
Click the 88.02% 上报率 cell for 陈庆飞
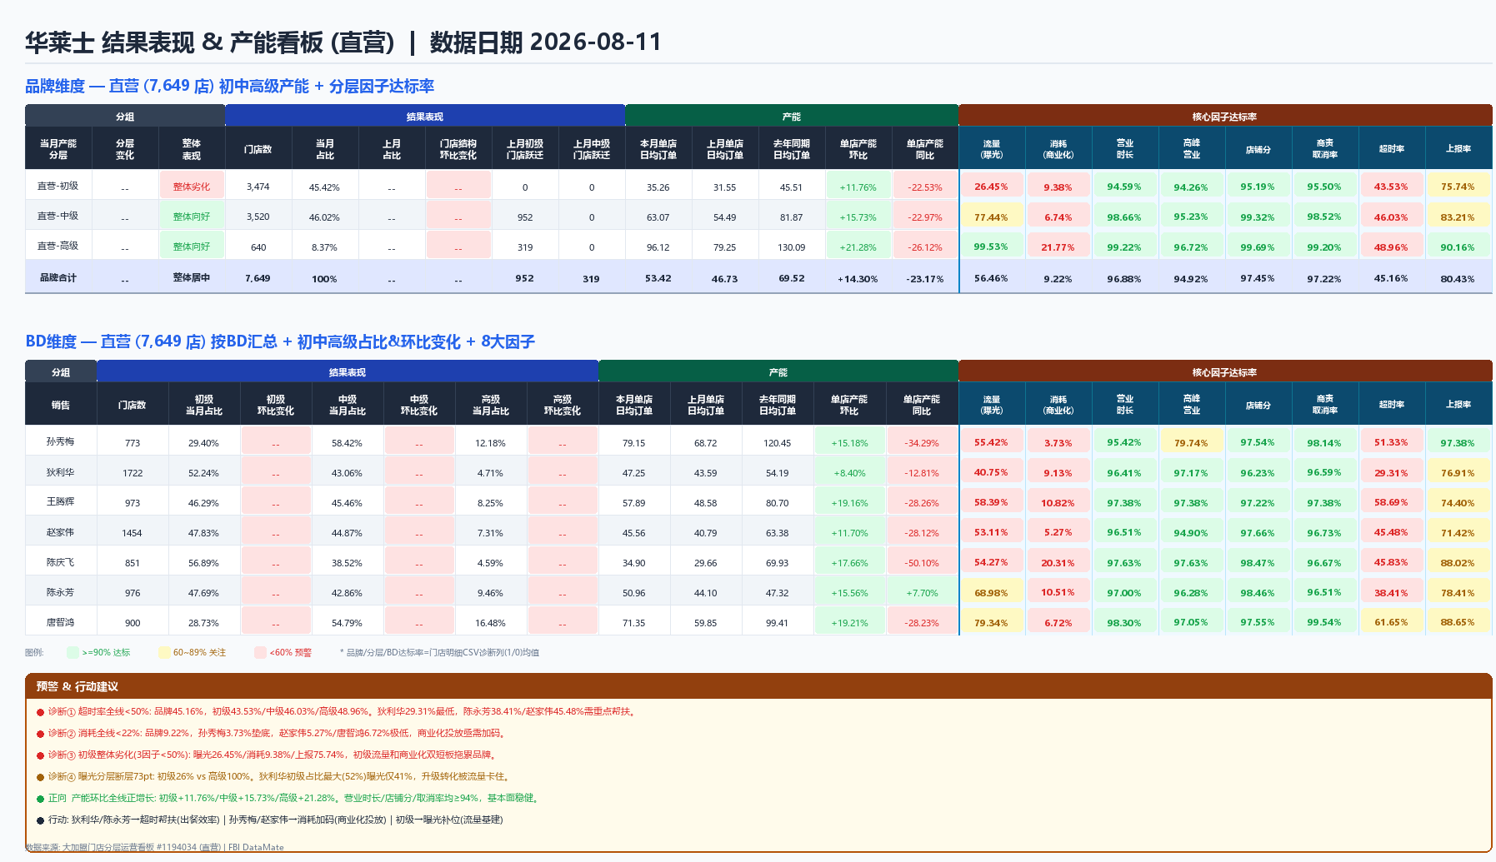tap(1458, 563)
